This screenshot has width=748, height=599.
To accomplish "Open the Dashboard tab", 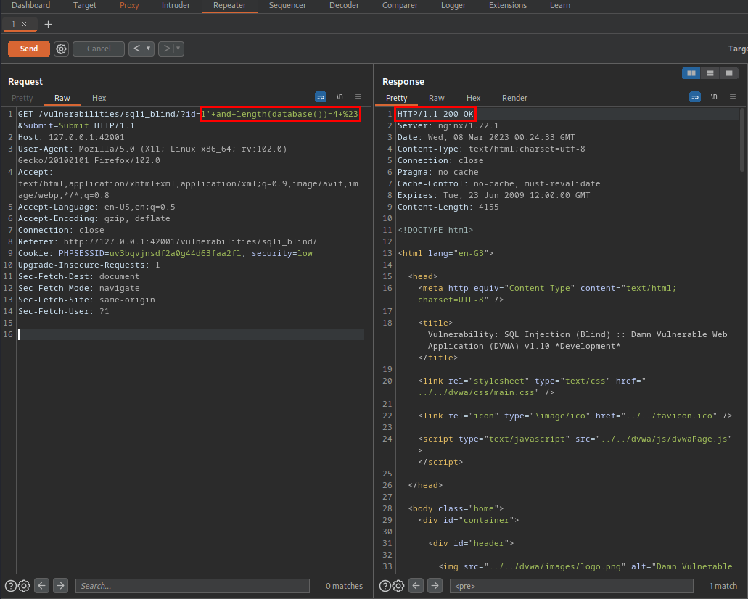I will click(31, 5).
